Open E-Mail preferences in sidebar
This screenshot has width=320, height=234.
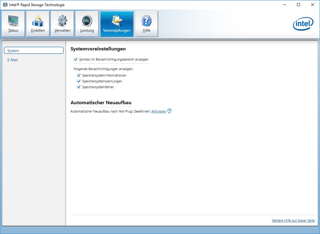13,60
